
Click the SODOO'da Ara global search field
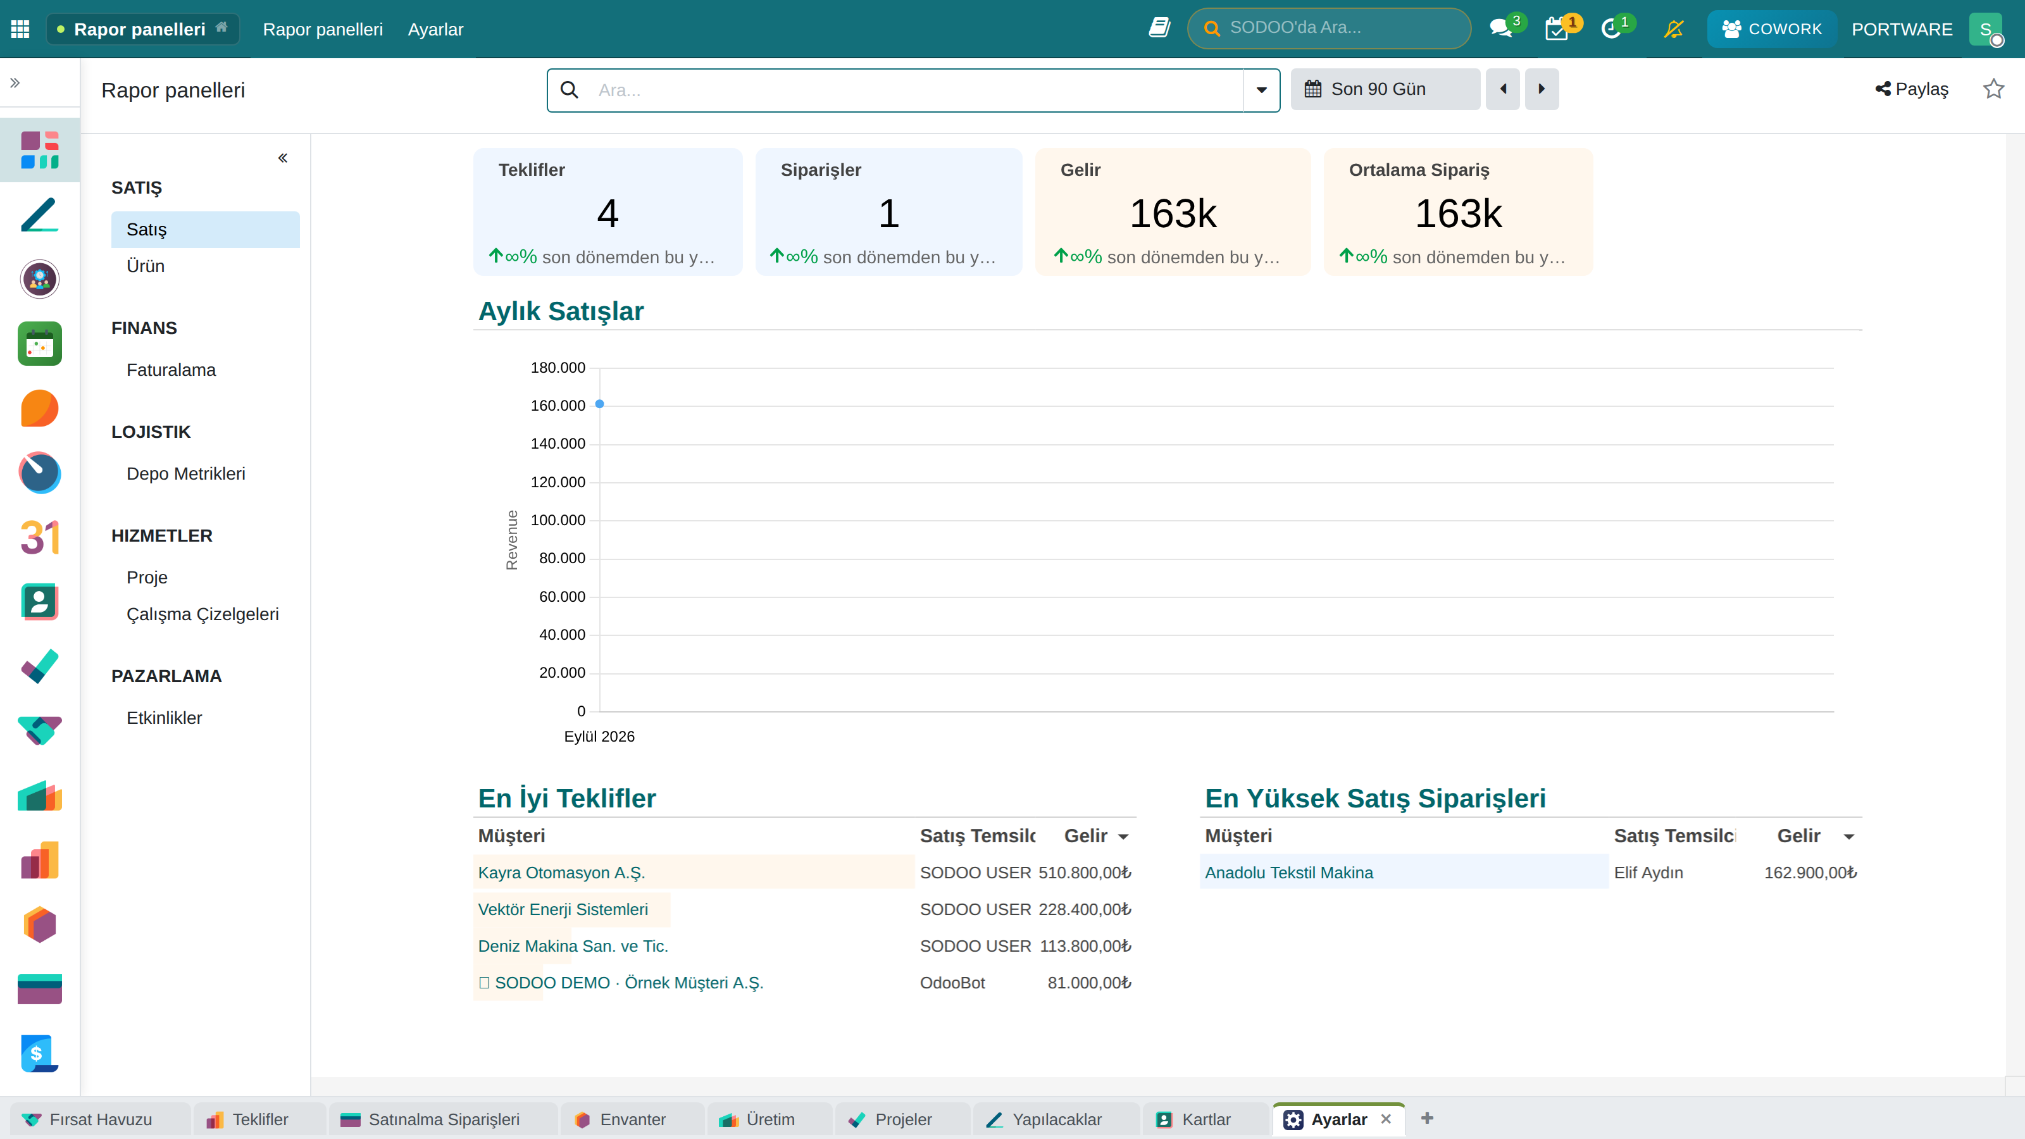point(1328,28)
